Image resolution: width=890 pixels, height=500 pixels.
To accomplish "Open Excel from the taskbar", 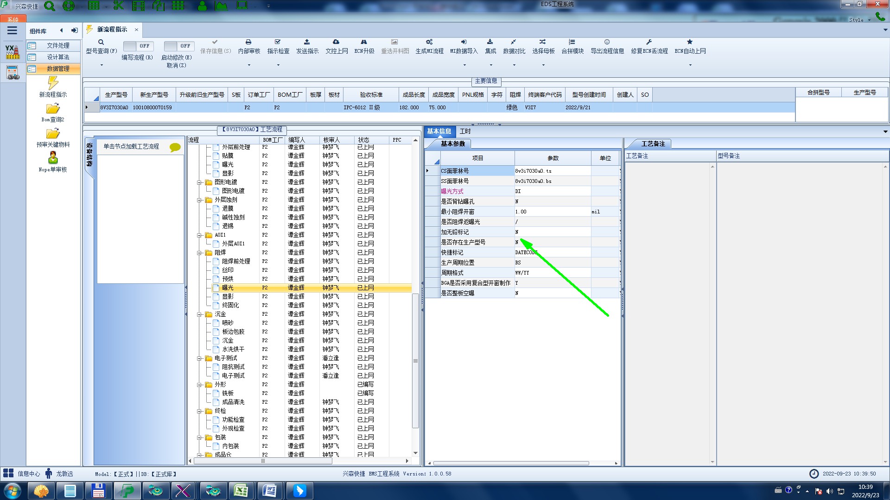I will pos(241,491).
